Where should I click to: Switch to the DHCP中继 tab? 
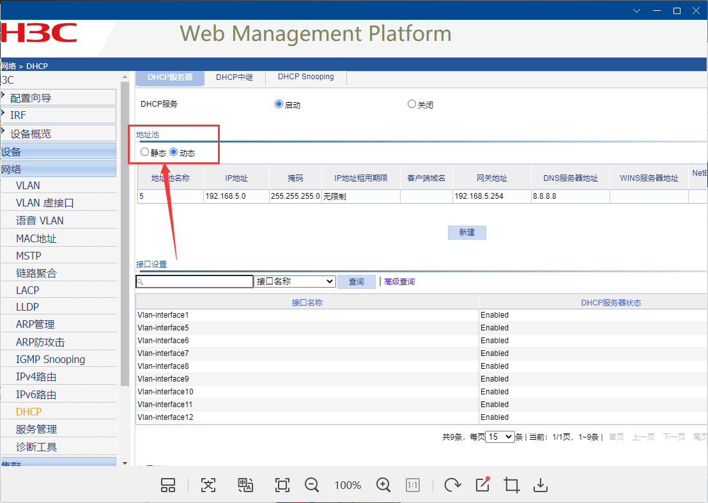pos(235,77)
